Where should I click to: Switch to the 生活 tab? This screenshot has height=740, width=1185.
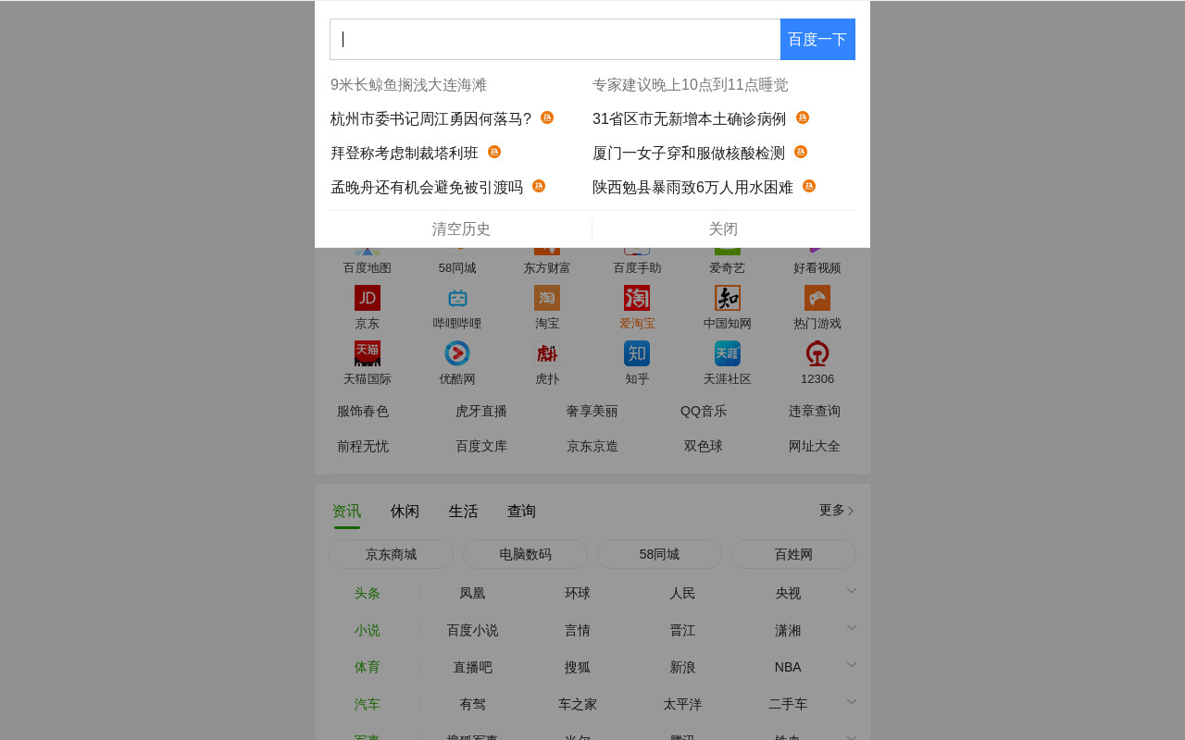(x=464, y=512)
